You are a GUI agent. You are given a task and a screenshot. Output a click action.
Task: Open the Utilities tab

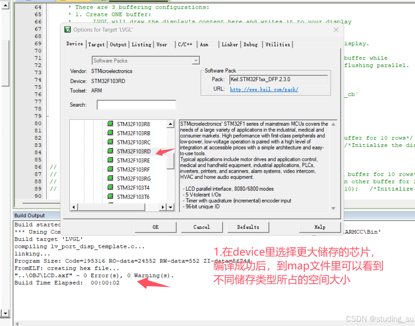point(278,44)
